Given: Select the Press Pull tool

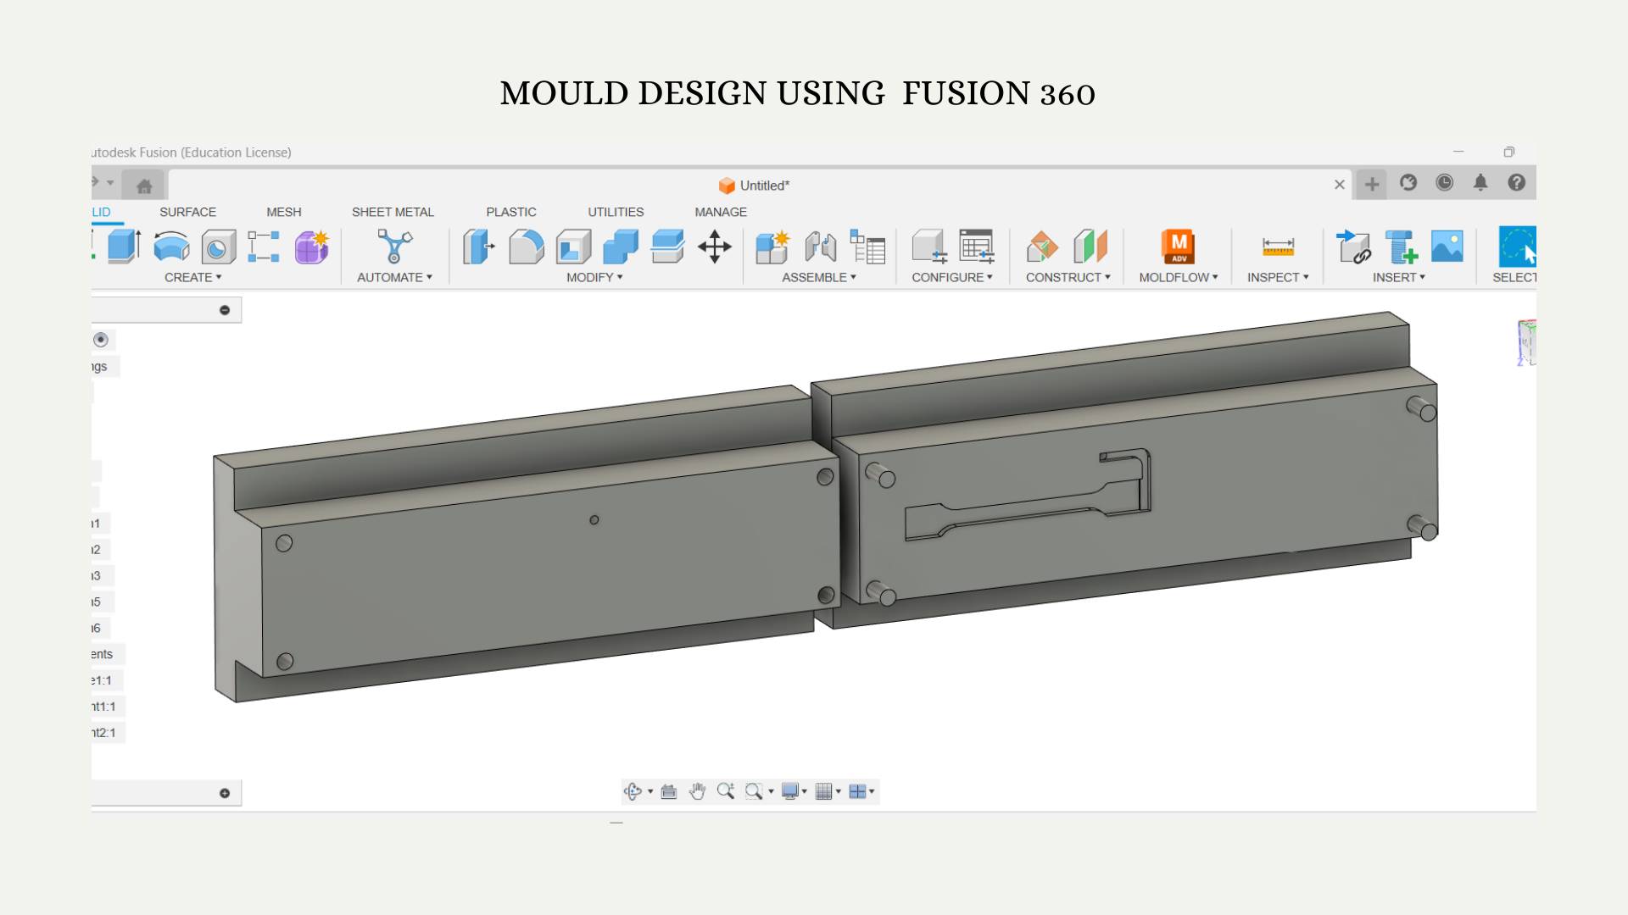Looking at the screenshot, I should point(479,247).
